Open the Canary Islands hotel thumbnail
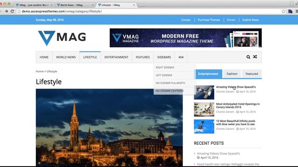The height and width of the screenshot is (167, 298). click(204, 109)
